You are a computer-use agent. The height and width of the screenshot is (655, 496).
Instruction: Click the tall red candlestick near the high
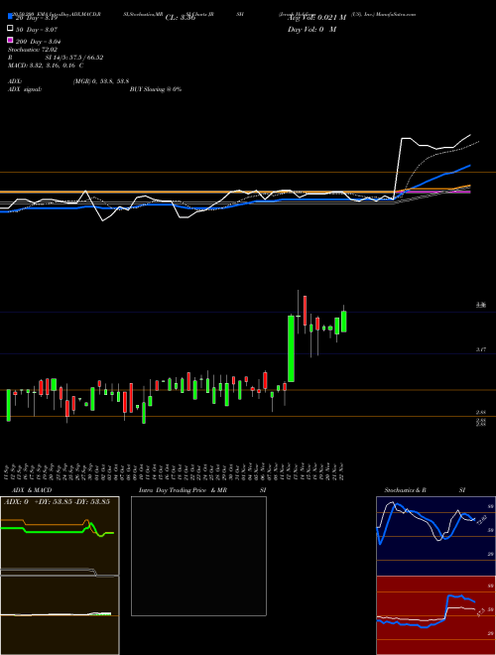(x=305, y=311)
